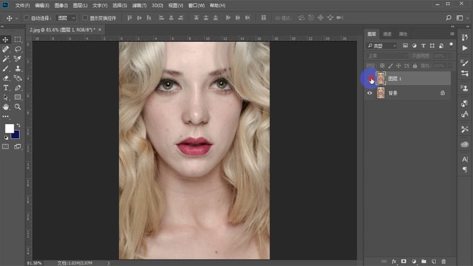
Task: Click the delete layer trash icon
Action: [x=443, y=262]
